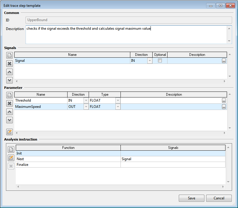This screenshot has height=208, width=238.
Task: Open description ellipsis for Threshold parameter
Action: click(224, 100)
